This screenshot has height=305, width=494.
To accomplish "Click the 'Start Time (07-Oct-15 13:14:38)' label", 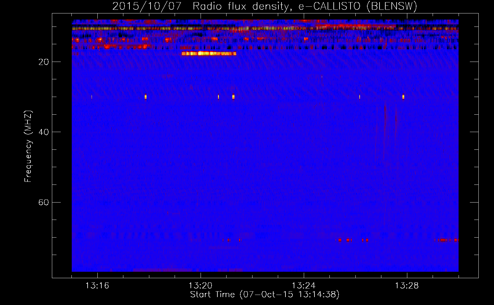I will click(265, 295).
